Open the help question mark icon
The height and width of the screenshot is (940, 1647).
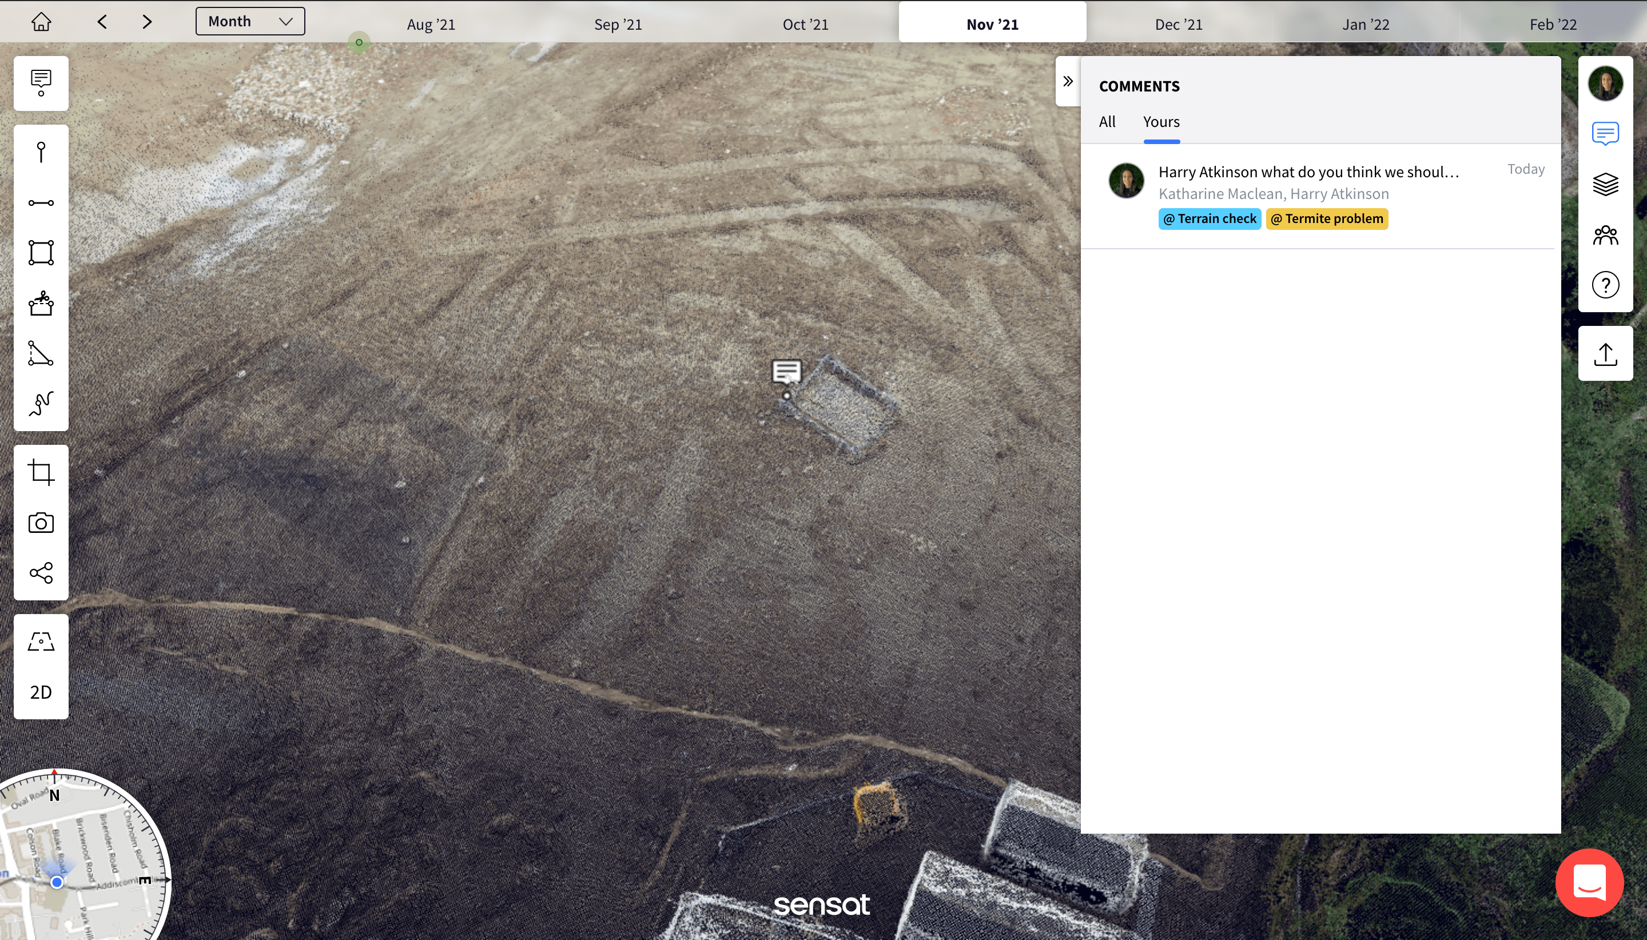tap(1605, 285)
